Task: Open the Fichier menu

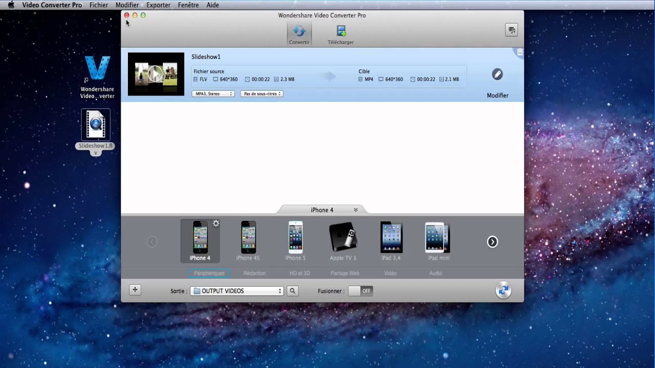Action: coord(99,5)
